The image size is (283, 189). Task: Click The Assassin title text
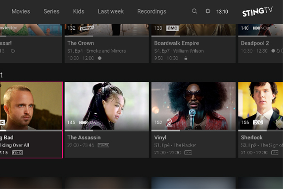[x=84, y=137]
